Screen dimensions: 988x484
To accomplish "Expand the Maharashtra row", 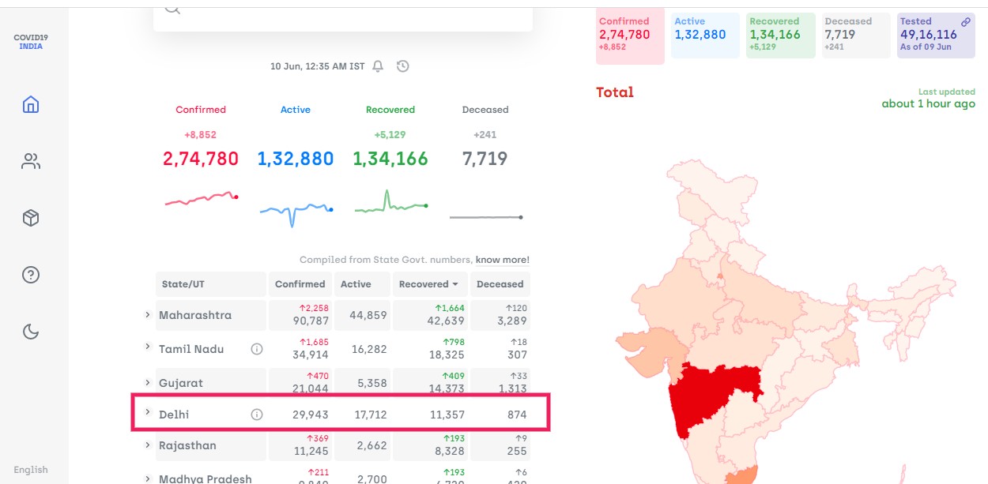I will pyautogui.click(x=147, y=315).
